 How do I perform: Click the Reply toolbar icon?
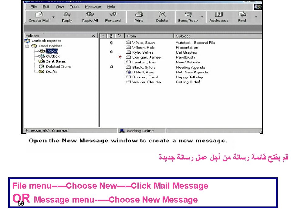(x=67, y=15)
